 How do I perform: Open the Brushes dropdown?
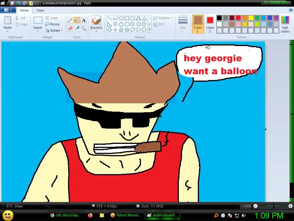pos(96,31)
